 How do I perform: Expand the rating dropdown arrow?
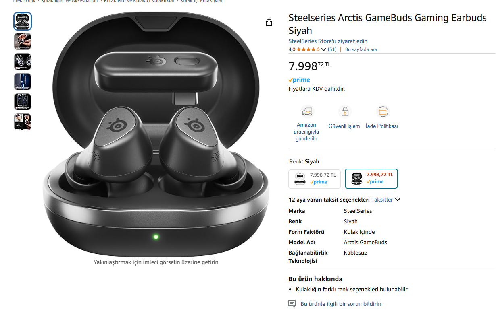click(324, 49)
